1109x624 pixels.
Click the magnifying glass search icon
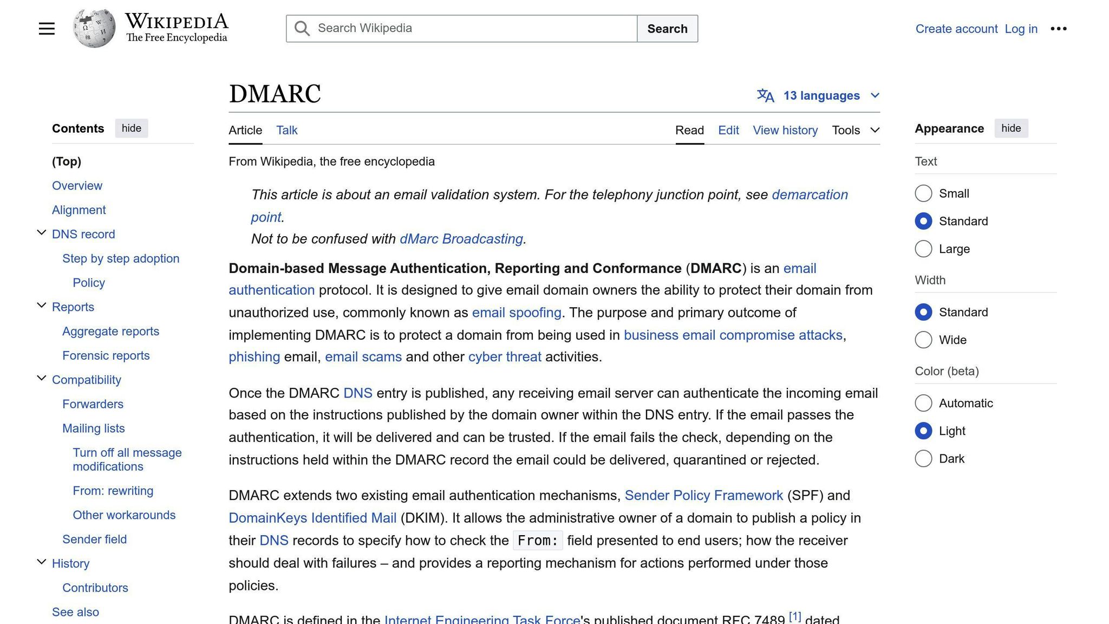[x=302, y=28]
